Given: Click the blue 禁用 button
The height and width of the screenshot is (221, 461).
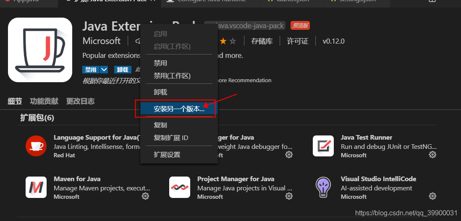Looking at the screenshot, I should [x=91, y=70].
